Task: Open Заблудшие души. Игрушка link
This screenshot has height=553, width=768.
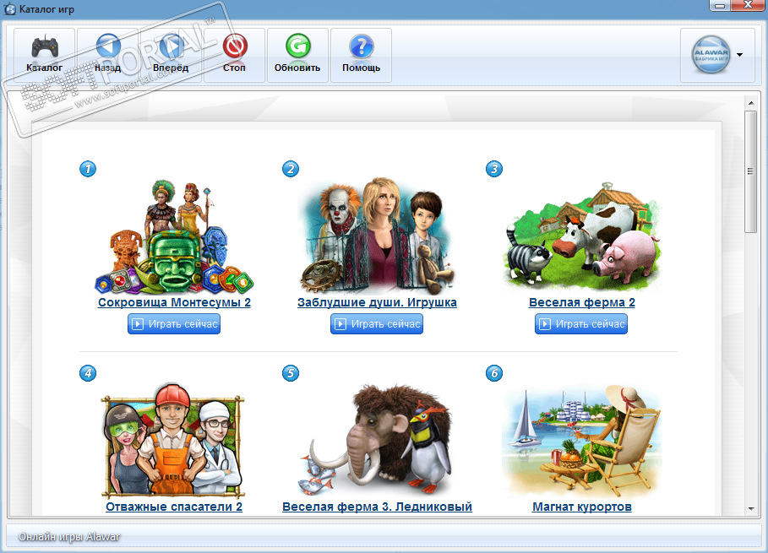Action: tap(377, 302)
